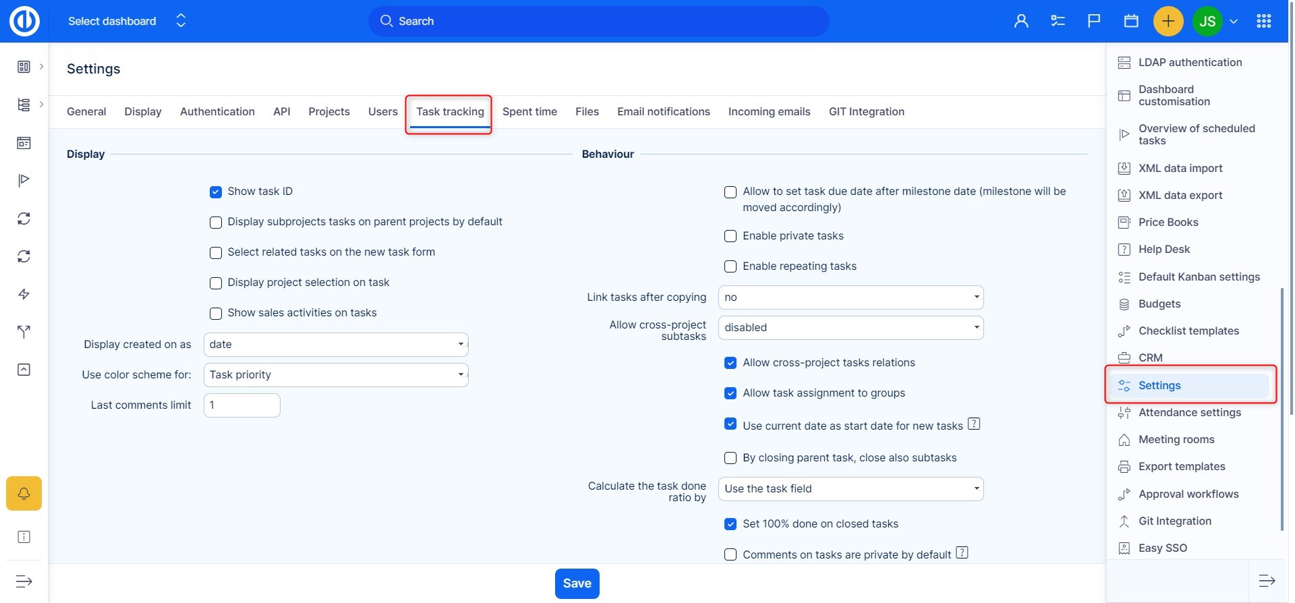Switch to the Spent time tab
The image size is (1295, 603).
click(x=529, y=112)
